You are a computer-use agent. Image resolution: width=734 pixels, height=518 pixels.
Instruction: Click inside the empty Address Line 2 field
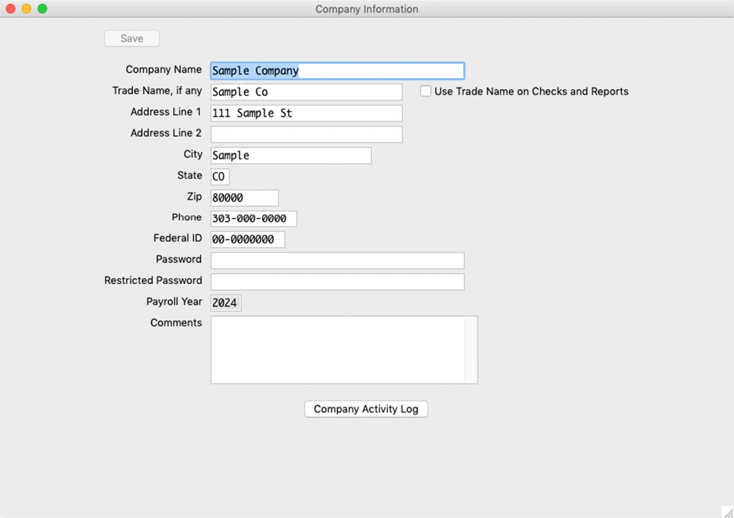(x=306, y=134)
